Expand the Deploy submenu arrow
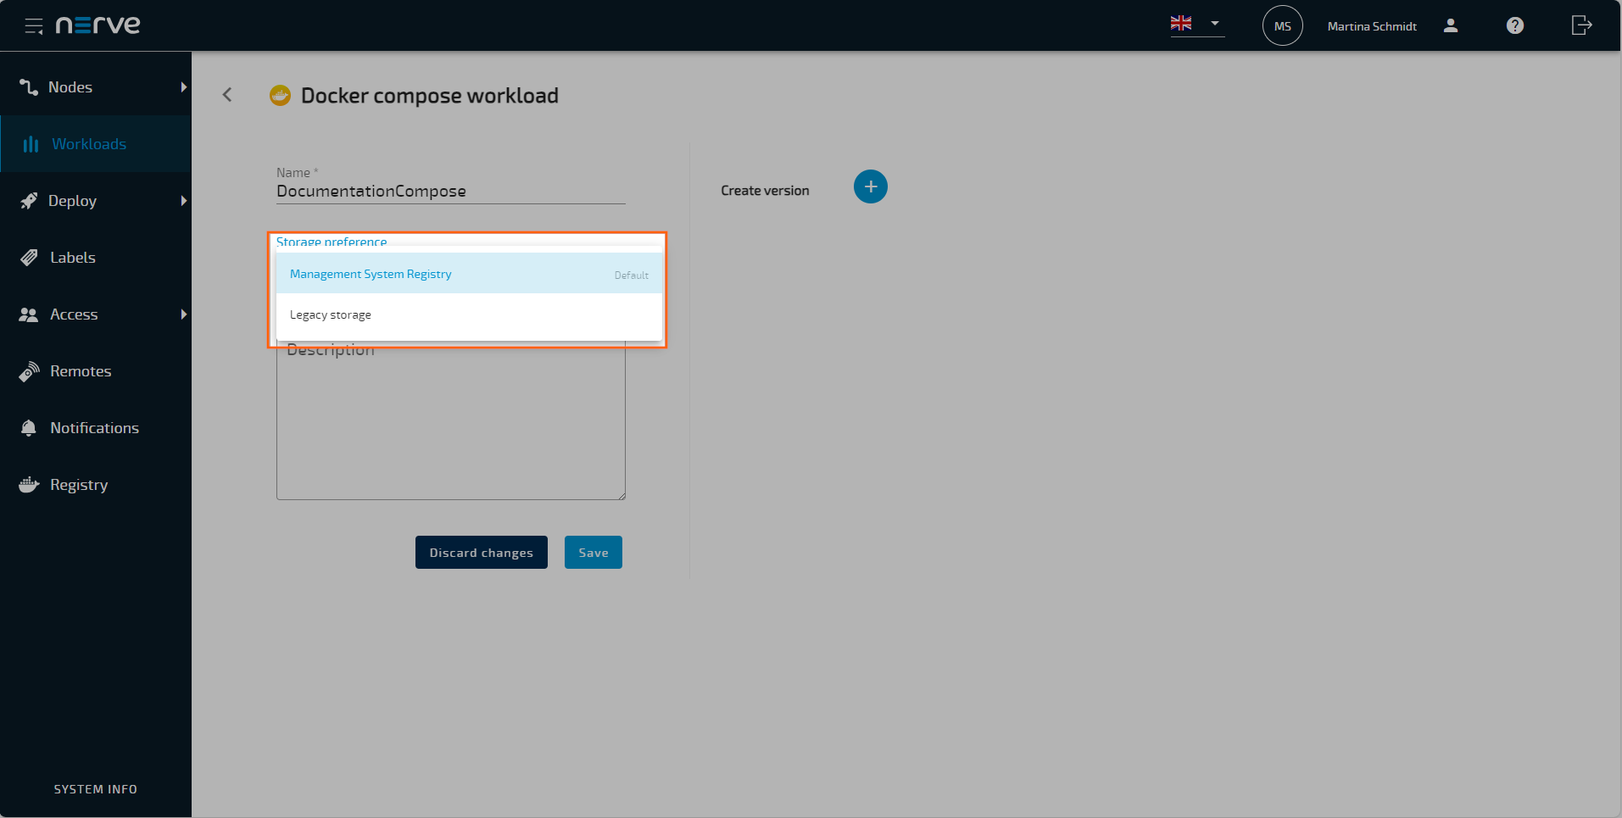 [183, 201]
